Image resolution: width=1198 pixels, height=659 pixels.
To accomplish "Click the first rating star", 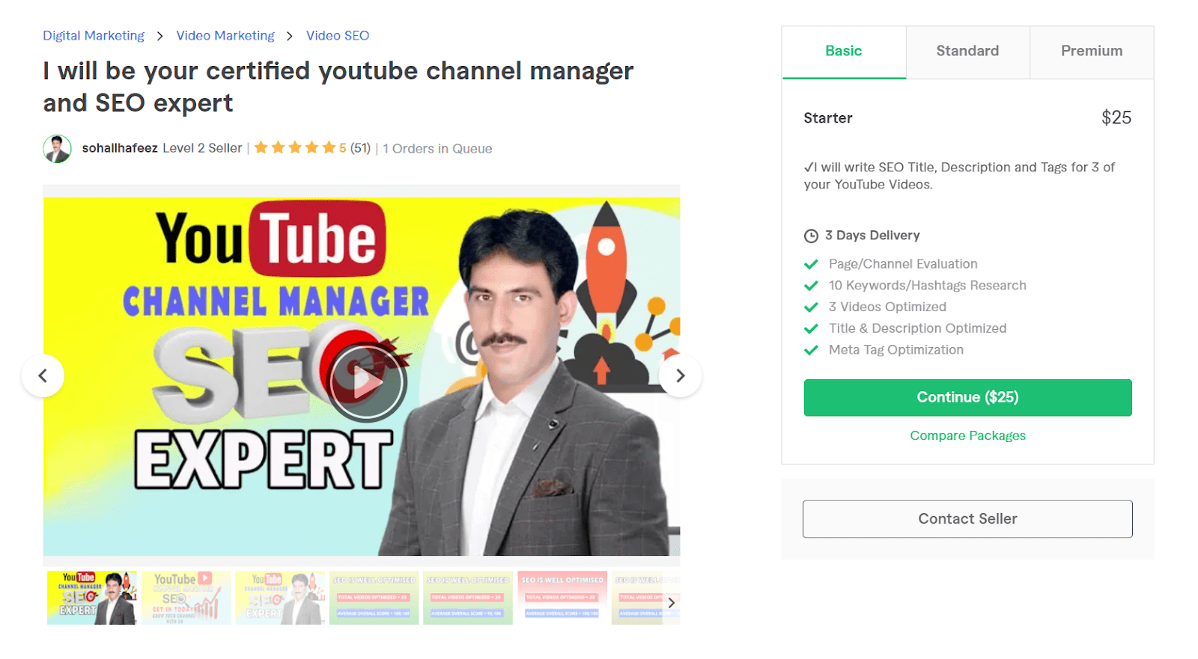I will point(261,147).
